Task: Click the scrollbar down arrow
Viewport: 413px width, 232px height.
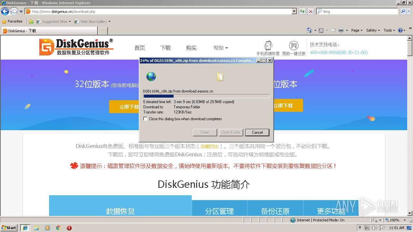Action: point(410,213)
